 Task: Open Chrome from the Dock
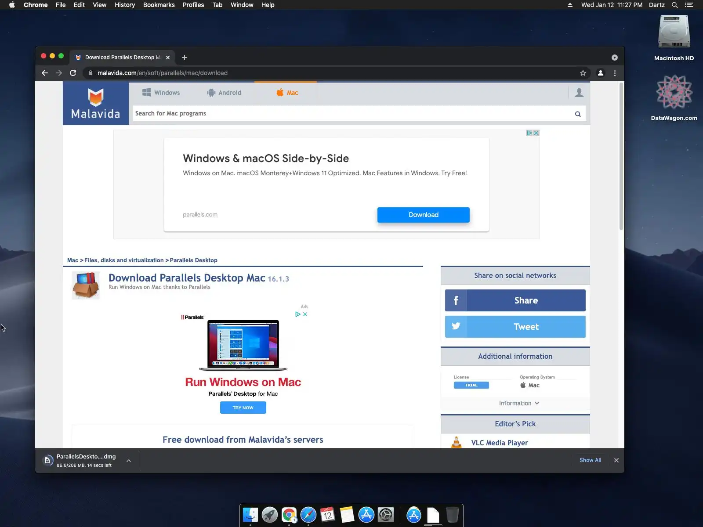tap(289, 515)
